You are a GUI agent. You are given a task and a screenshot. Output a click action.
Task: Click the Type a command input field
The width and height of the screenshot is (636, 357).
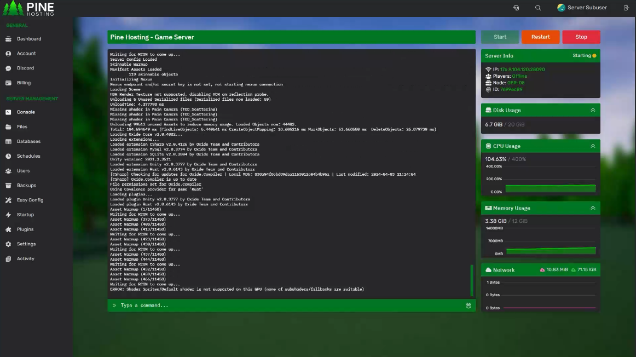291,306
